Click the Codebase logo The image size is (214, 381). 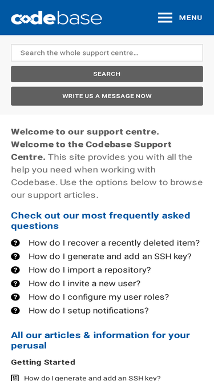(56, 18)
